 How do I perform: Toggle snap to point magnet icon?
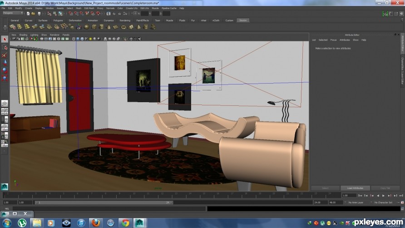pyautogui.click(x=82, y=14)
